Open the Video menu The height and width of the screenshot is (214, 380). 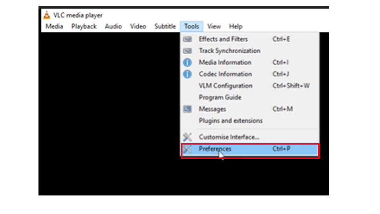point(138,27)
